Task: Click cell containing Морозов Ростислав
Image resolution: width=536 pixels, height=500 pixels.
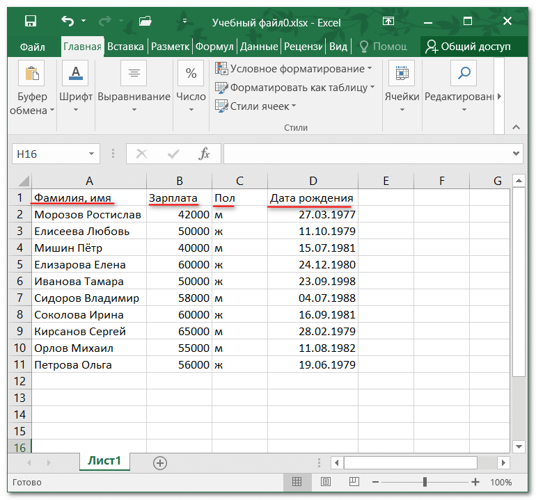Action: pyautogui.click(x=89, y=214)
